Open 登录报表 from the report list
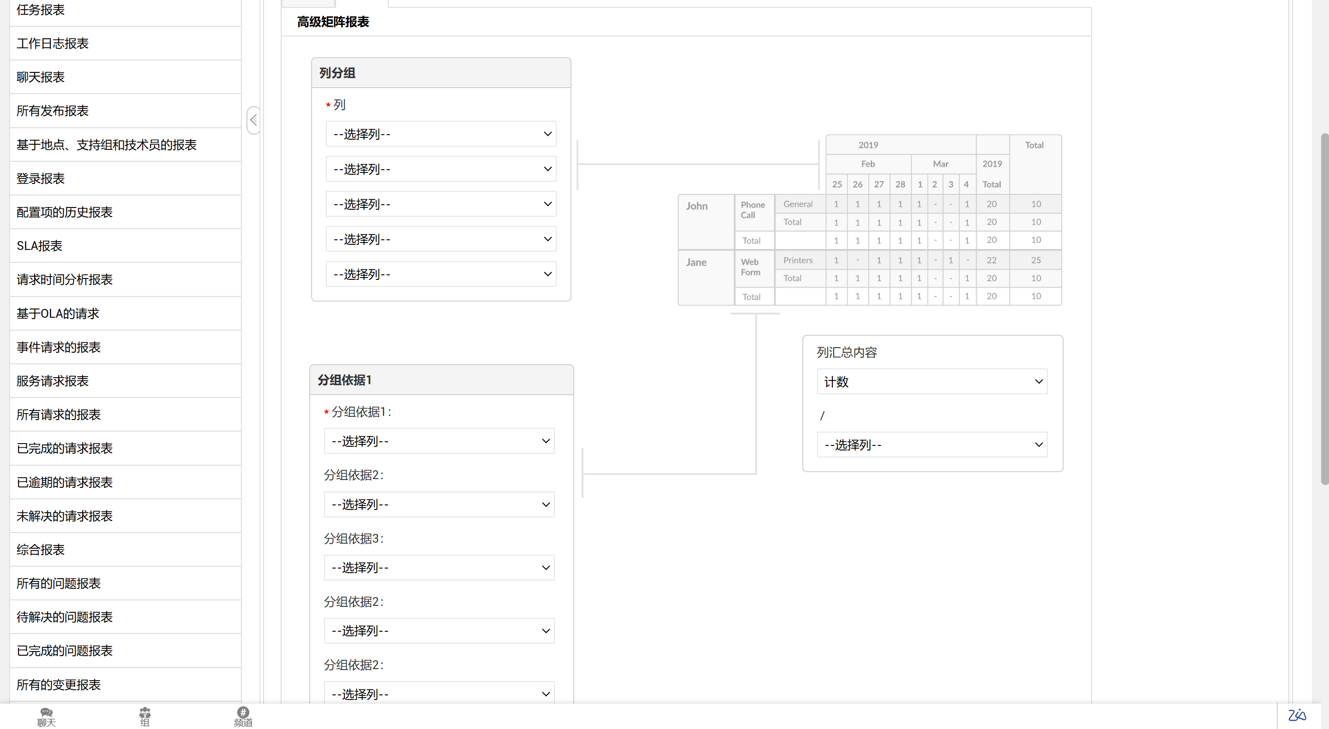 [x=40, y=178]
